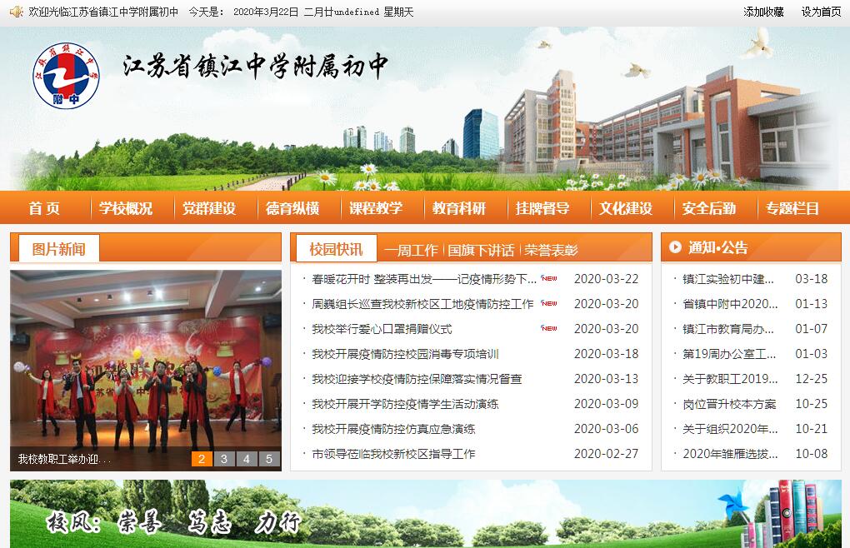Click NEW badge next to 春暖花开时 article
This screenshot has height=548, width=850.
point(549,279)
